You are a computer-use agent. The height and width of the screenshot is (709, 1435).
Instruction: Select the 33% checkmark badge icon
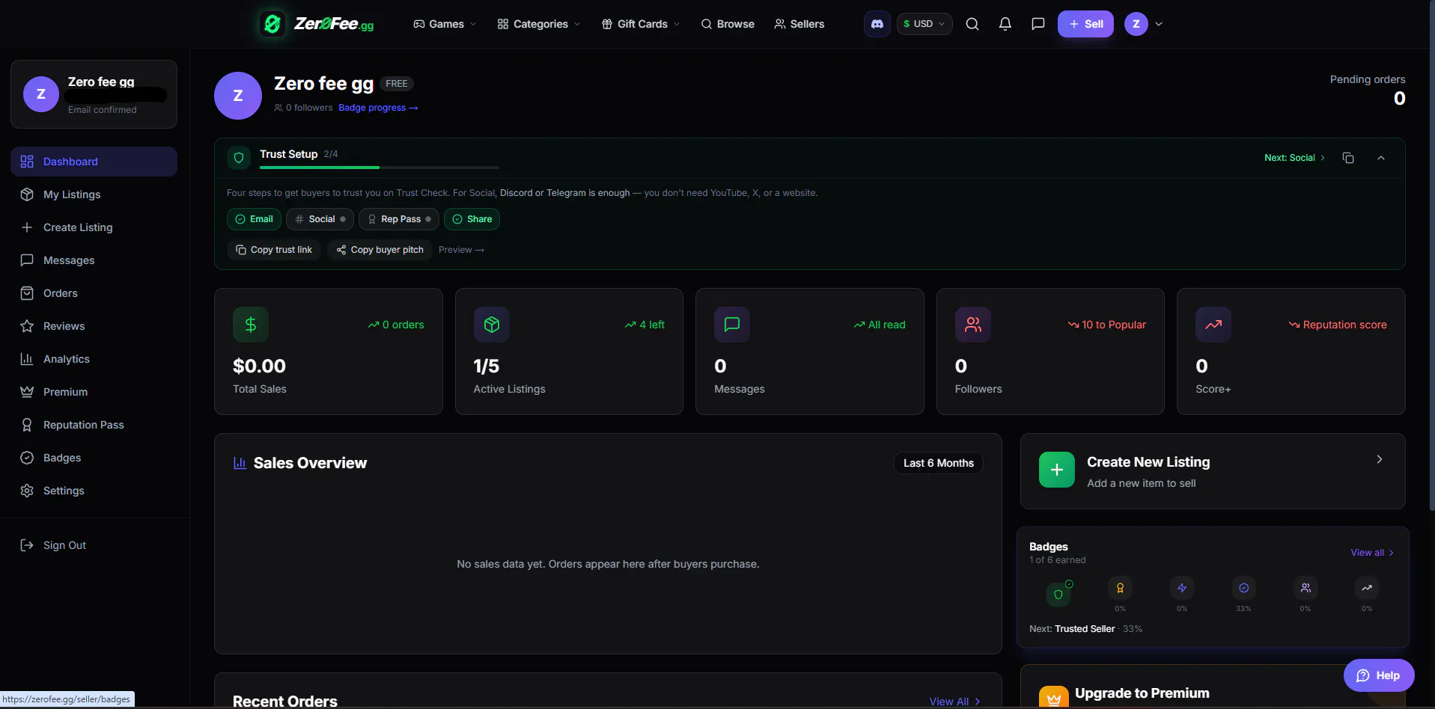click(1243, 588)
